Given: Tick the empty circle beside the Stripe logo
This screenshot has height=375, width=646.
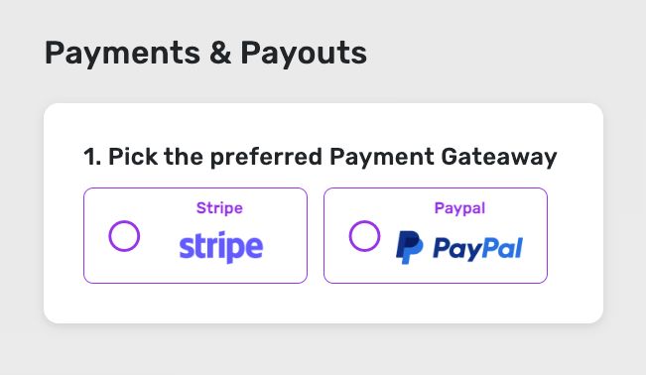Looking at the screenshot, I should [x=124, y=236].
